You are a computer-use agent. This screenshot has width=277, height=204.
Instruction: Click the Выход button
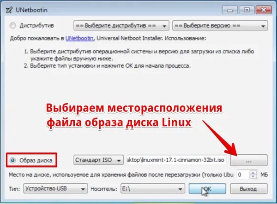pyautogui.click(x=248, y=189)
